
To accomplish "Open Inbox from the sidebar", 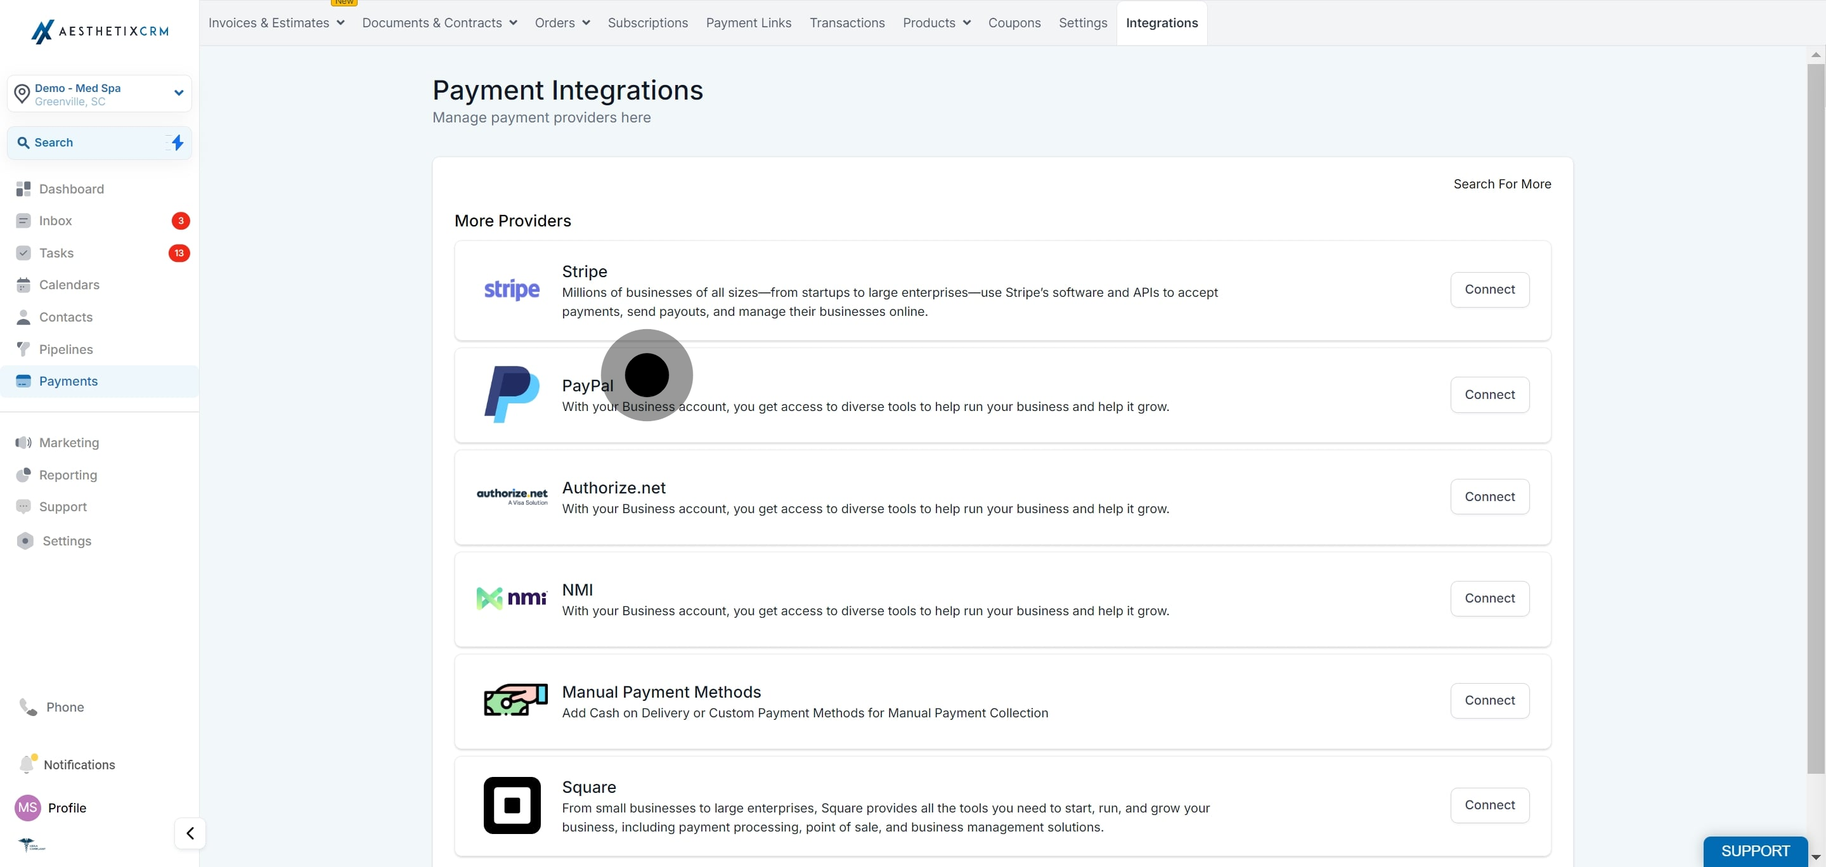I will click(55, 221).
